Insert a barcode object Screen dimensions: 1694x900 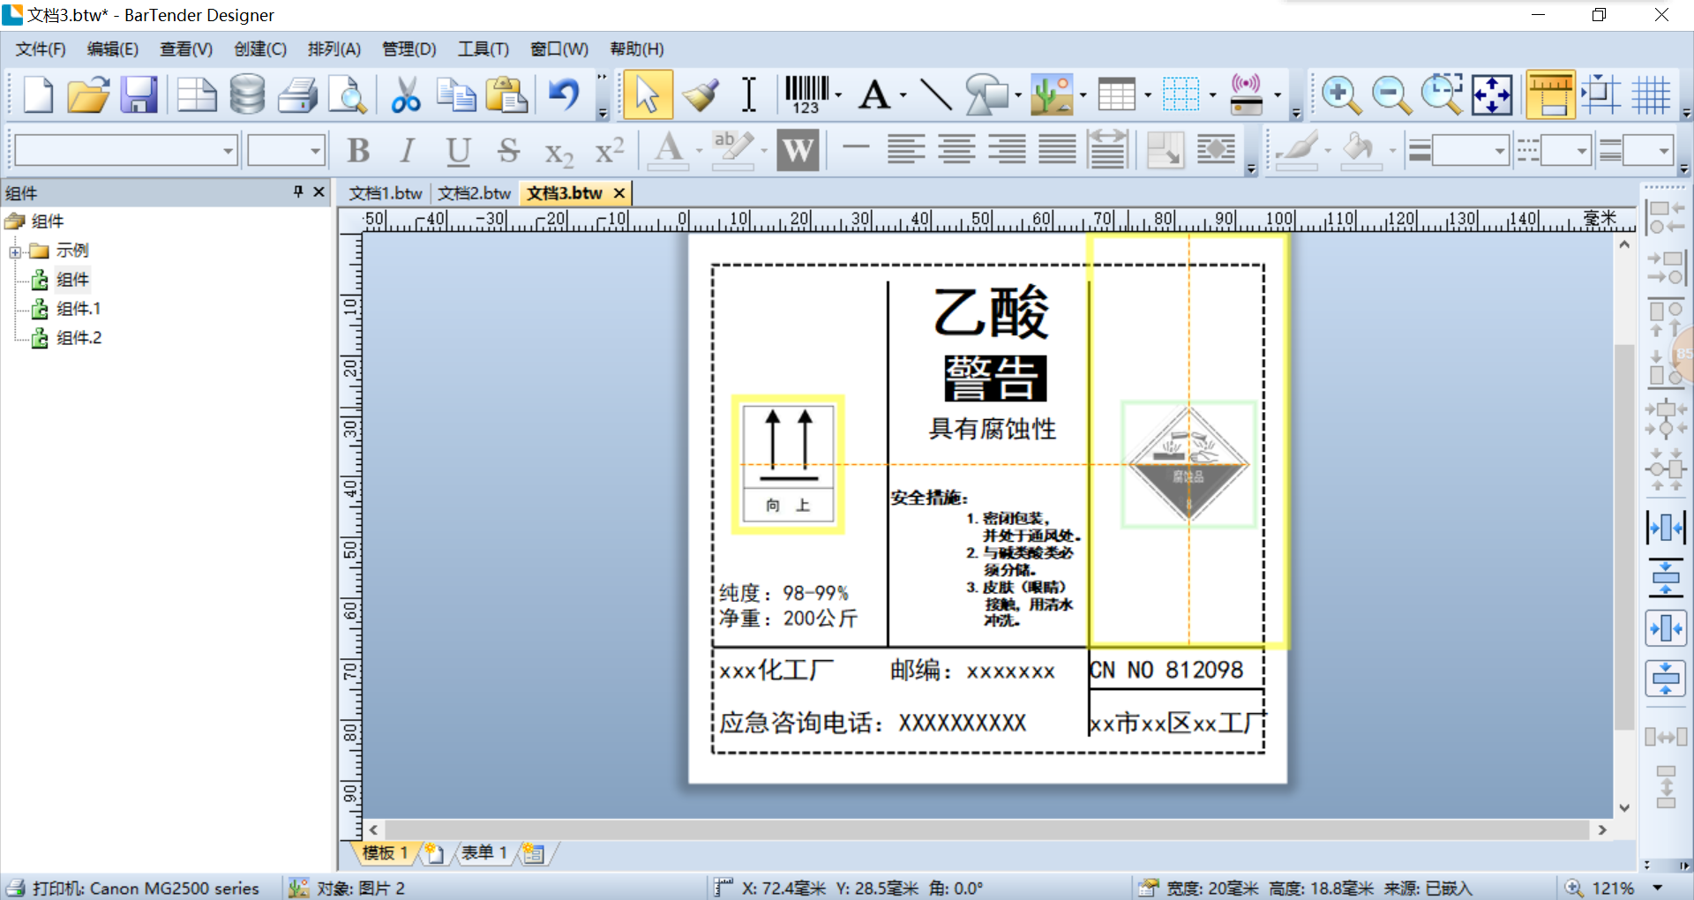coord(806,94)
